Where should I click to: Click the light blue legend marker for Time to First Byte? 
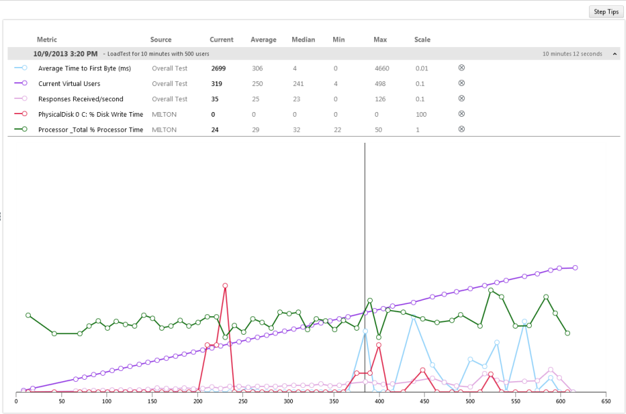click(x=20, y=68)
